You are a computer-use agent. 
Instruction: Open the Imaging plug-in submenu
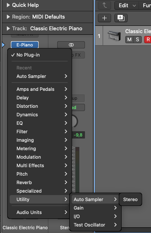[x=39, y=140]
